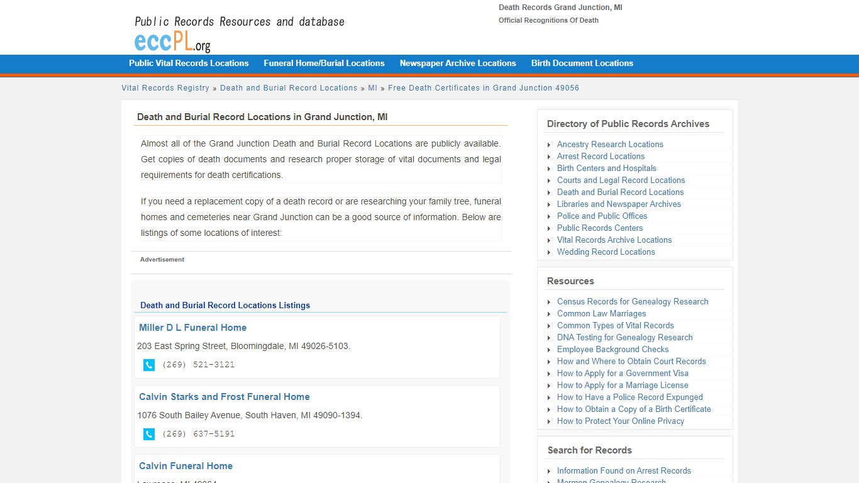Click the Search for Records heading

[589, 450]
